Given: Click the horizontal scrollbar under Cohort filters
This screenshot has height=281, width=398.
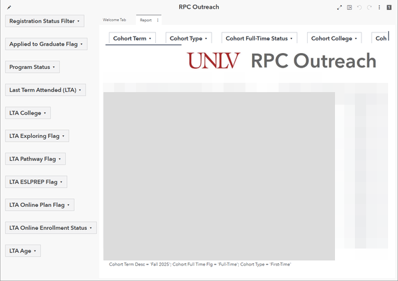Looking at the screenshot, I should [143, 45].
